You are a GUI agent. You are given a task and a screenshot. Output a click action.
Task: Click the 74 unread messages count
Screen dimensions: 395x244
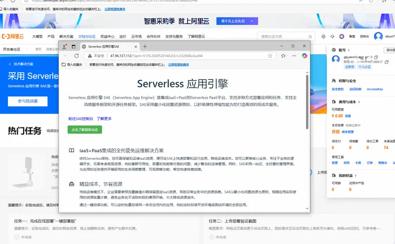[x=386, y=148]
